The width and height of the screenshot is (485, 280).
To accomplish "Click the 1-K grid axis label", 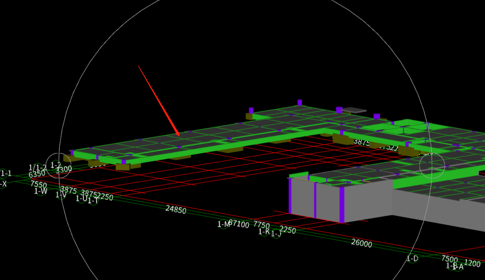I will point(264,232).
